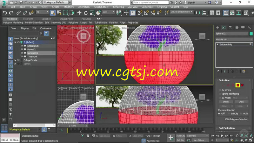The width and height of the screenshot is (254, 143).
Task: Expand the Soft Selection rollout
Action: (x=227, y=128)
